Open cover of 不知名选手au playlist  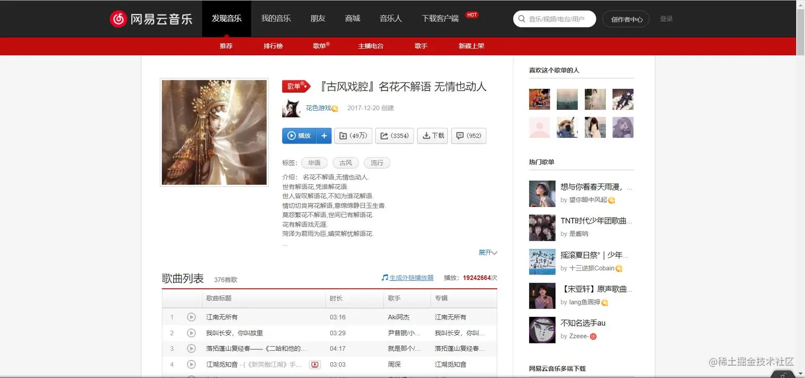tap(542, 330)
